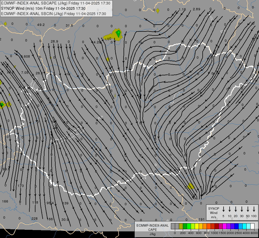Click the 10 m/s wind arrow in legend
259x238 pixels.
(x=230, y=209)
